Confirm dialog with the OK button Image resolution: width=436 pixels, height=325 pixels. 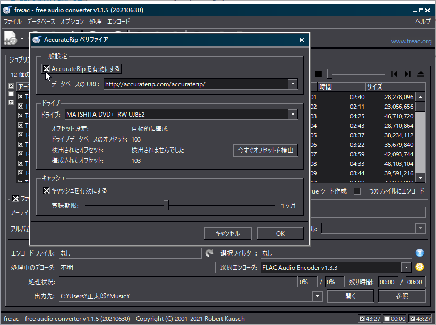[279, 233]
